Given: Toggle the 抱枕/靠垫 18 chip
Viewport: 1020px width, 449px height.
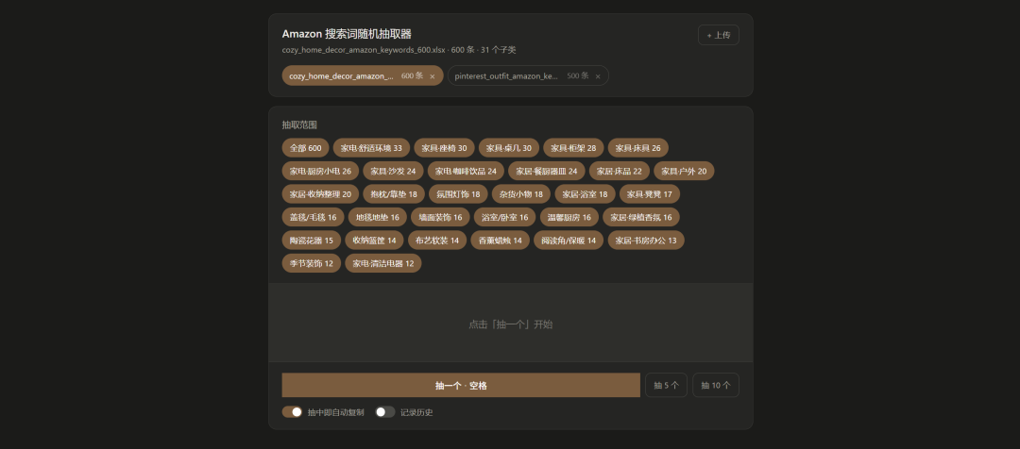Looking at the screenshot, I should [x=394, y=194].
